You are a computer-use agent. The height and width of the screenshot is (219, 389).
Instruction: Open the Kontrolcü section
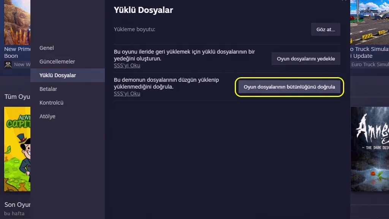pos(68,103)
